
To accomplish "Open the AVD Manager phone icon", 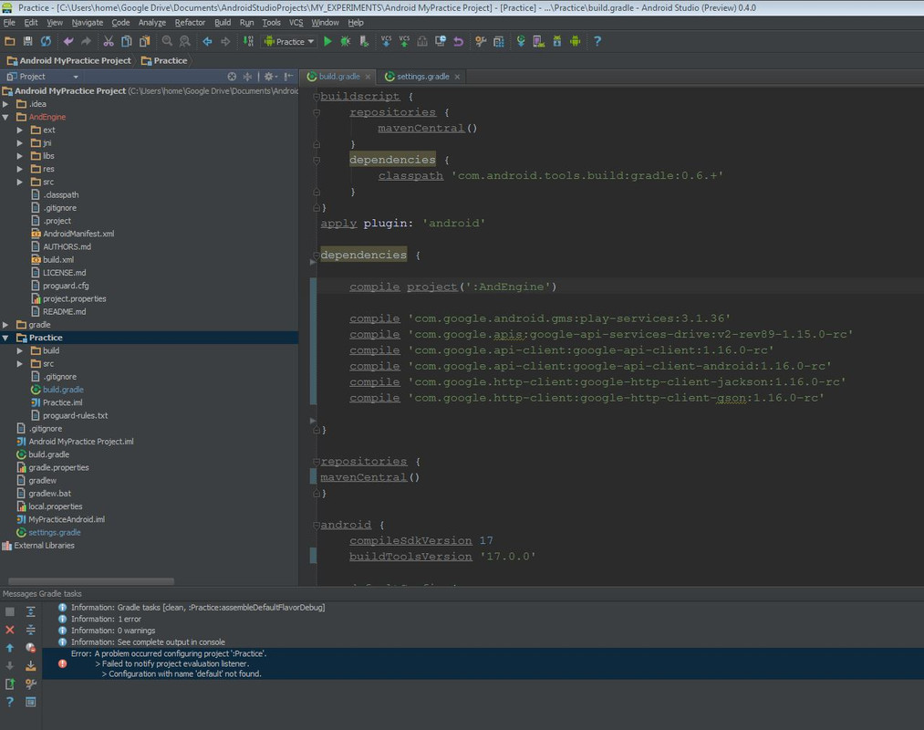I will (538, 41).
